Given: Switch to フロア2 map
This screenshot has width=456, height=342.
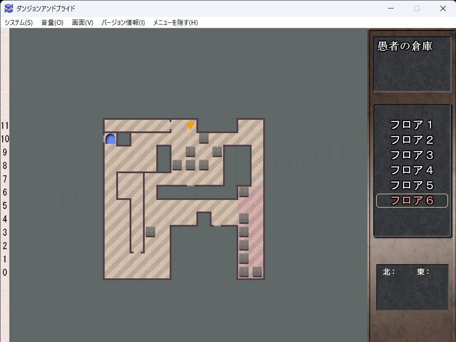Looking at the screenshot, I should tap(412, 140).
